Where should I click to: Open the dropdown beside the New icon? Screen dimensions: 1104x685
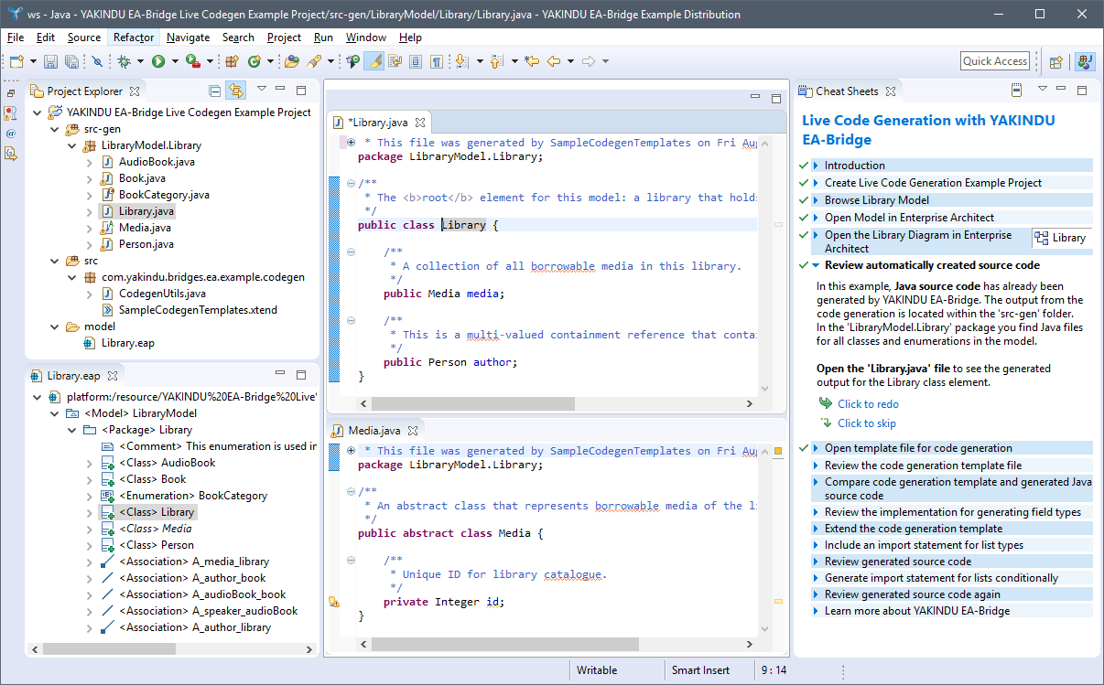click(x=33, y=61)
